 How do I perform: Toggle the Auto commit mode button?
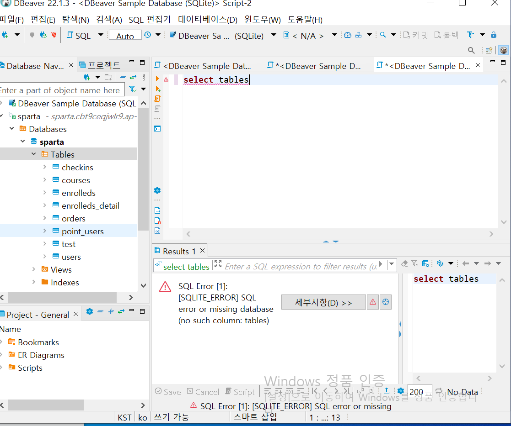(x=125, y=36)
